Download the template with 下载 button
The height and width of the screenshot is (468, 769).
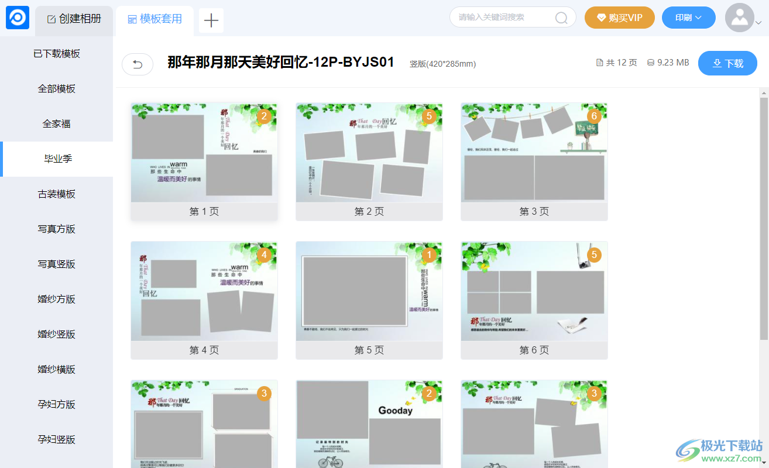(x=727, y=63)
